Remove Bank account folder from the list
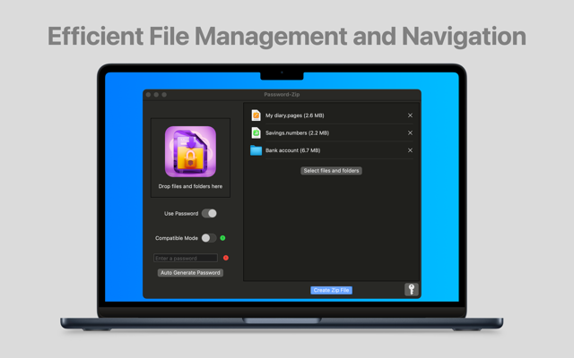Image resolution: width=574 pixels, height=358 pixels. 410,150
